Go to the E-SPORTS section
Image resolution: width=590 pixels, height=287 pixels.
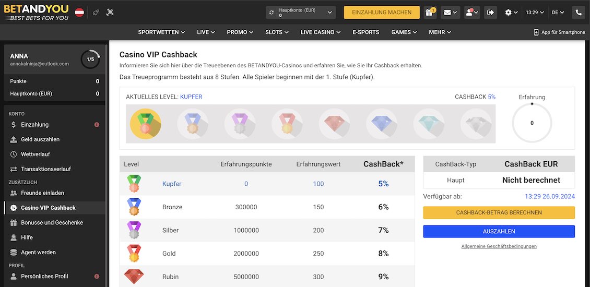coord(365,32)
